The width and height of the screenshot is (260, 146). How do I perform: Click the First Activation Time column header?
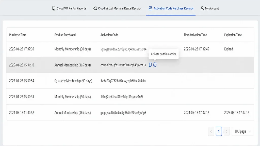pyautogui.click(x=195, y=35)
